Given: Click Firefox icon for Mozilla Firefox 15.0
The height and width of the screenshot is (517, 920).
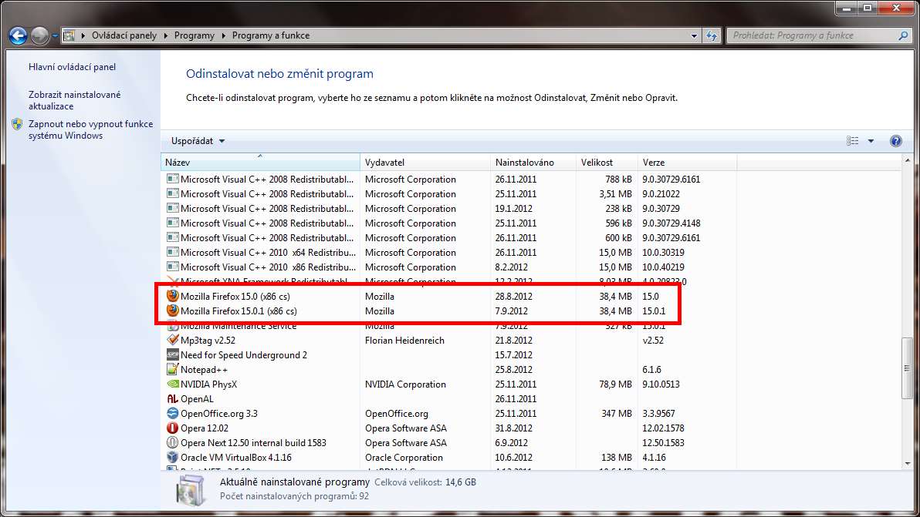Looking at the screenshot, I should 173,296.
